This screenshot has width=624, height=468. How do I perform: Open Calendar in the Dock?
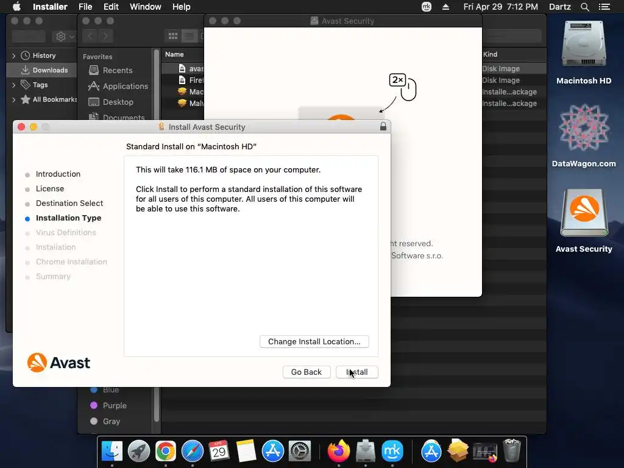(x=219, y=451)
